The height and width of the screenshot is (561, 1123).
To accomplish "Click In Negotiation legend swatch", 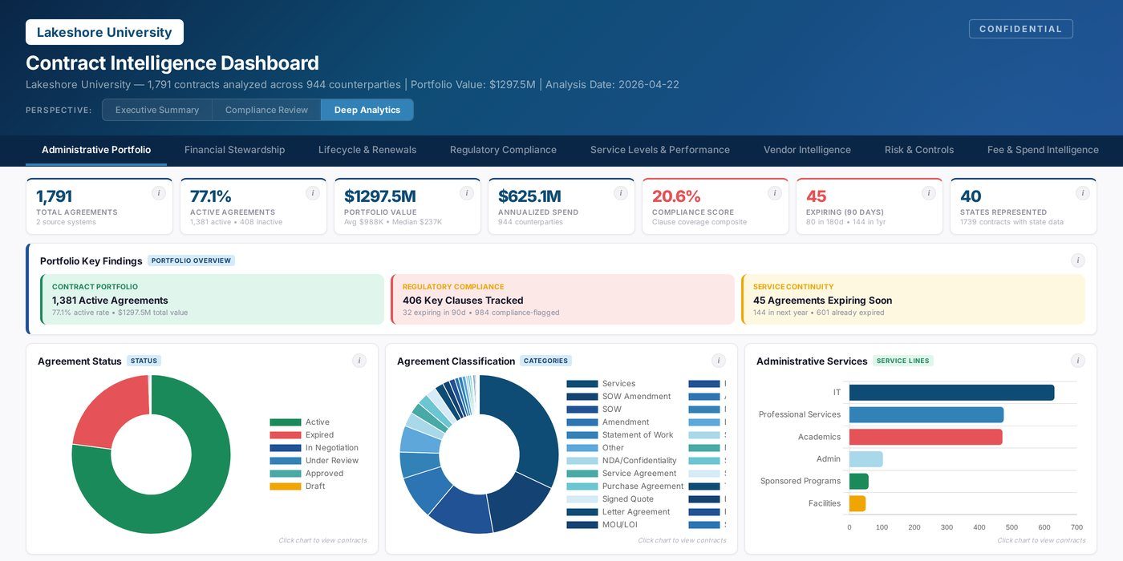I will (x=285, y=448).
